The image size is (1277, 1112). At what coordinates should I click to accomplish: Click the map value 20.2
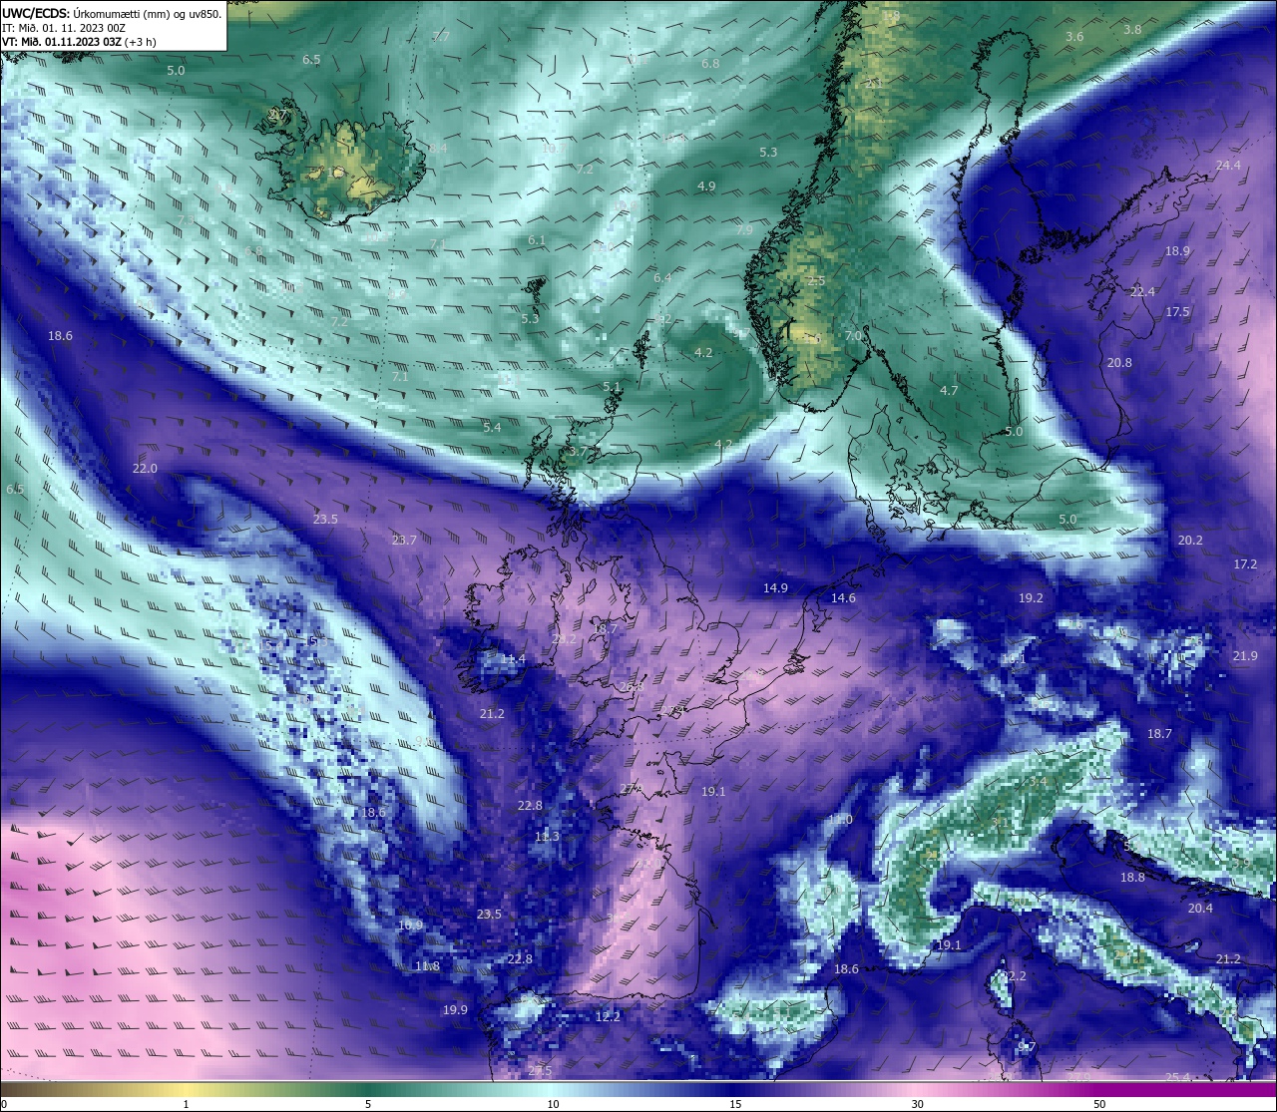(x=1190, y=541)
